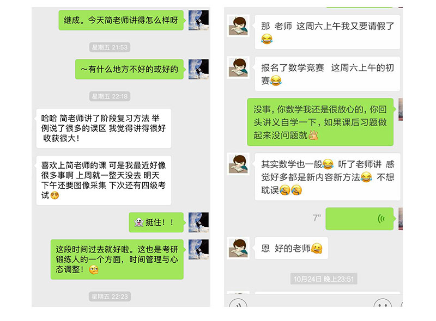Select the "哈哈 简老师讲了阶段复习方法" message bubble
Screen dimensions: 436x321
(x=104, y=128)
